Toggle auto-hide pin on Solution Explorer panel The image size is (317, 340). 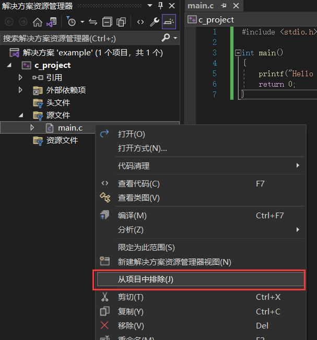coord(161,6)
